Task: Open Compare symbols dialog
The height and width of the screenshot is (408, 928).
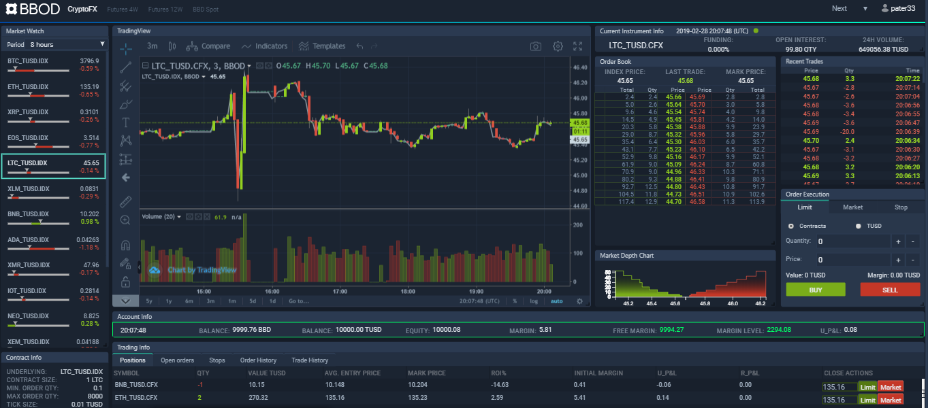Action: (209, 46)
